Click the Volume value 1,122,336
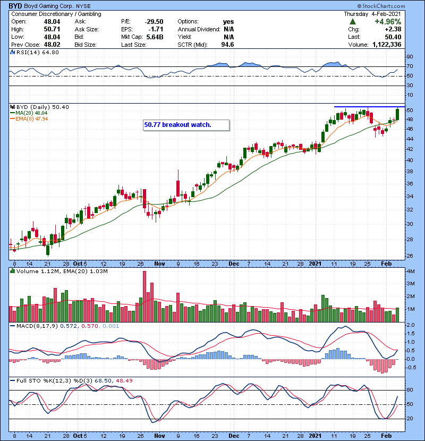Image resolution: width=425 pixels, height=441 pixels. 387,45
